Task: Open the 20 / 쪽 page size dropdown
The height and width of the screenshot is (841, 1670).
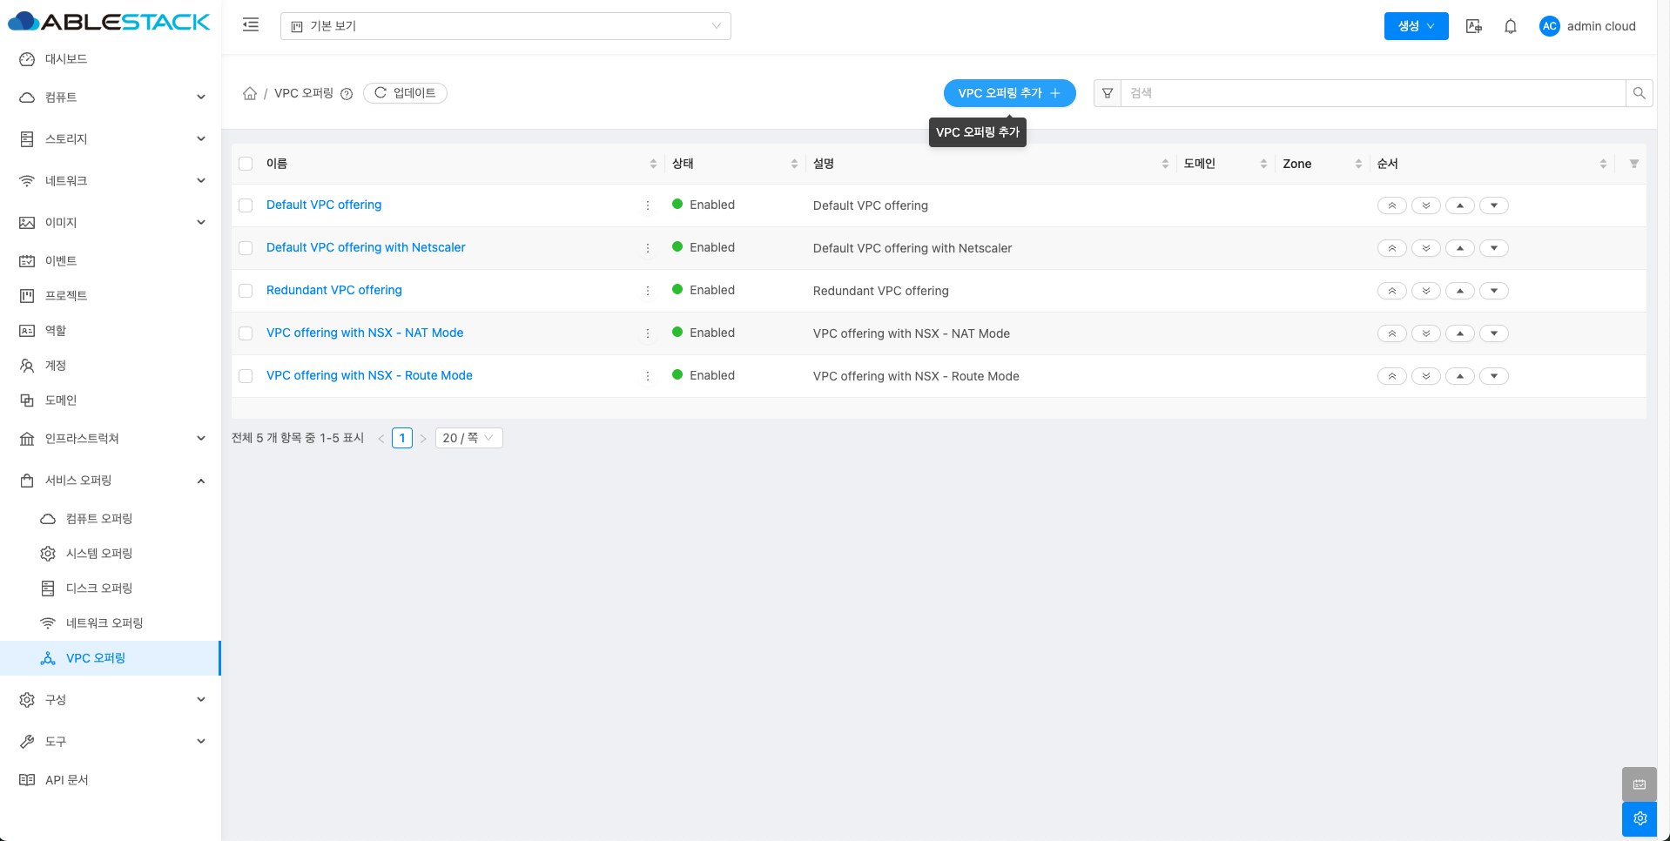Action: coord(468,438)
